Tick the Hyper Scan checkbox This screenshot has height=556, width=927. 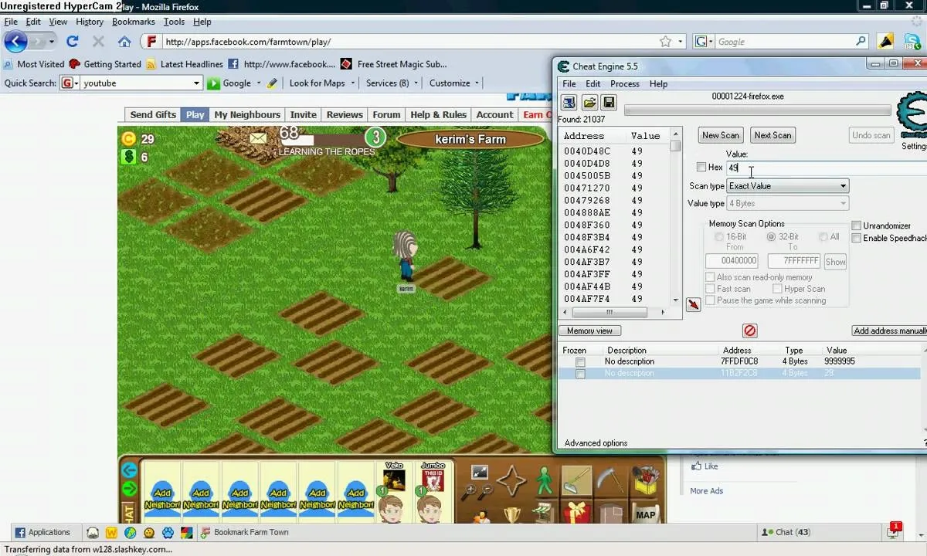(777, 289)
